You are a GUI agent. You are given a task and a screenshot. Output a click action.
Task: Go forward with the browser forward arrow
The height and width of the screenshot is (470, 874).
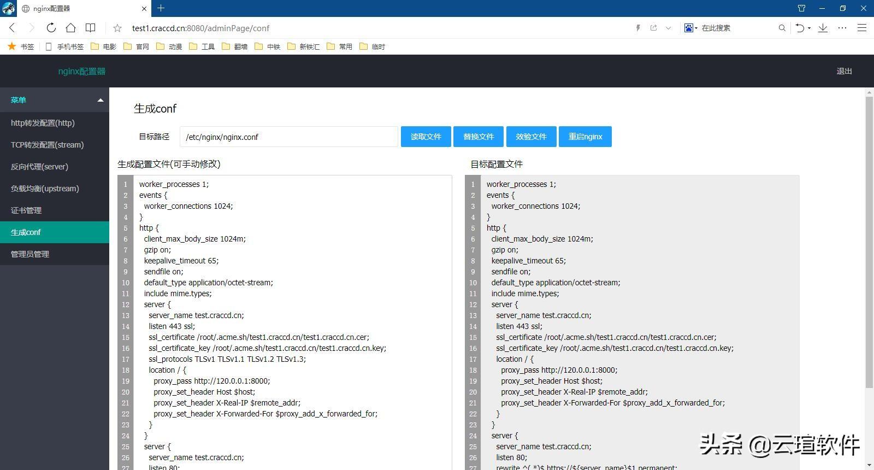tap(31, 28)
